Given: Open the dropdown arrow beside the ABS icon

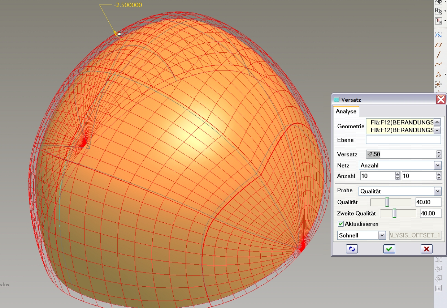Looking at the screenshot, I should coord(445,11).
